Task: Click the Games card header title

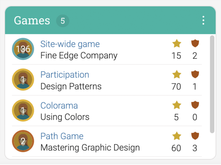Action: pos(31,20)
